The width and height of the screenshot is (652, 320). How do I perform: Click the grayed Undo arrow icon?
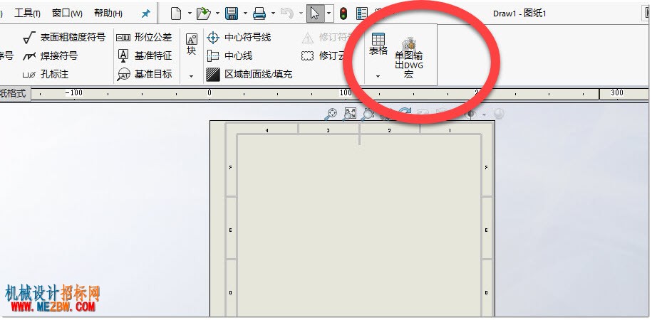(287, 14)
